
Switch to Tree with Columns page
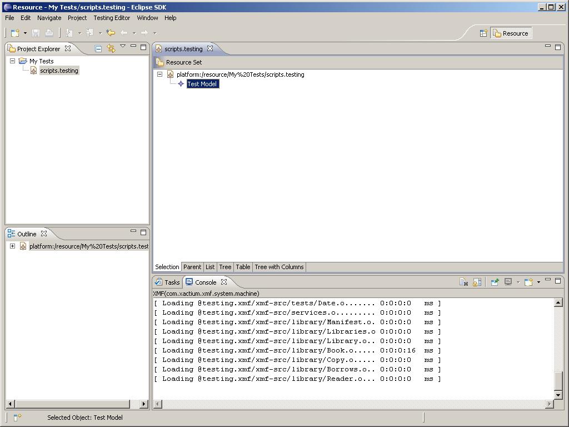[279, 267]
